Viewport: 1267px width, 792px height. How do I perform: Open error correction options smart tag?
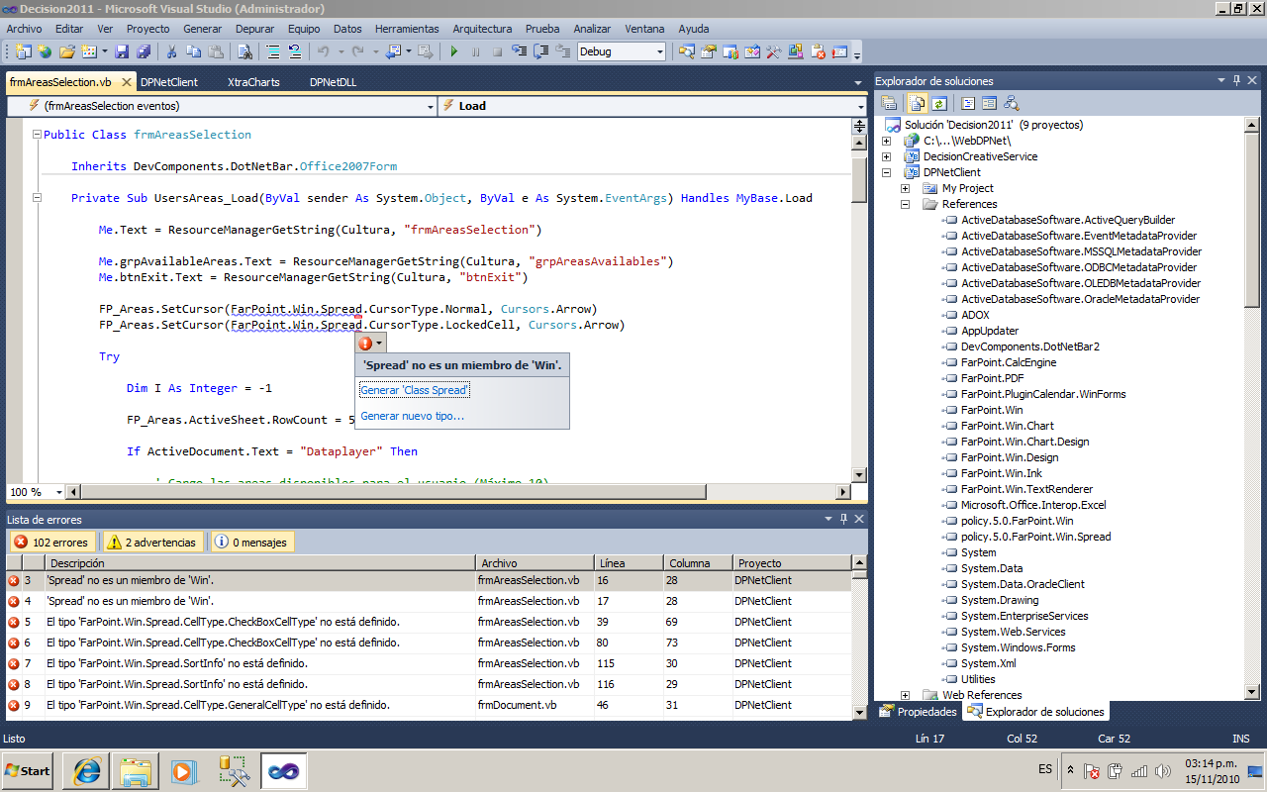click(x=371, y=344)
